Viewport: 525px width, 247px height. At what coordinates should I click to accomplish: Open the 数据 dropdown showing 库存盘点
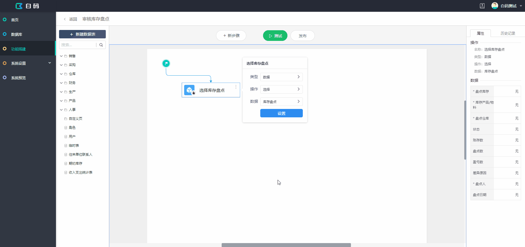281,102
